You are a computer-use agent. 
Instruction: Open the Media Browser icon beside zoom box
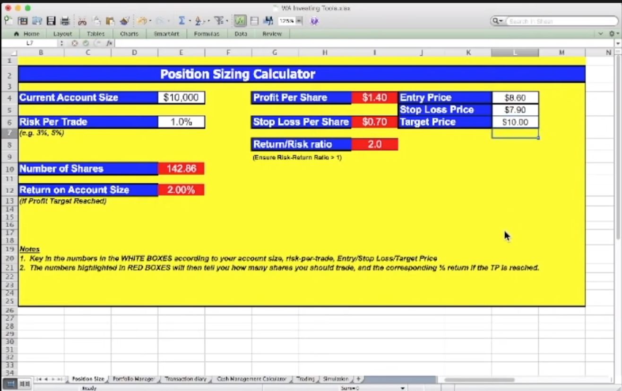click(268, 21)
